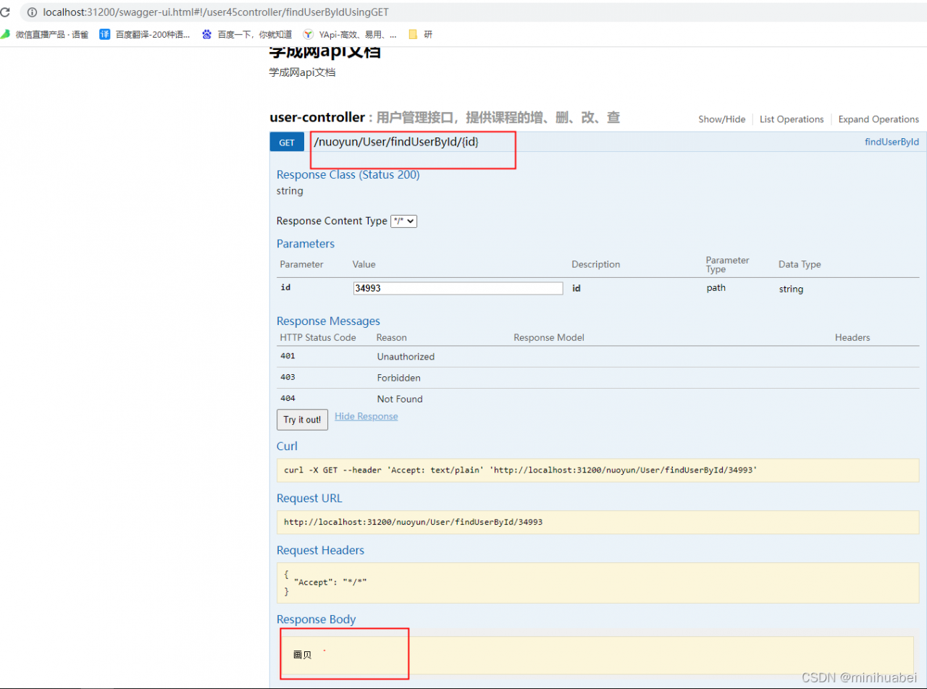Click the Response Model column header
Image resolution: width=927 pixels, height=689 pixels.
pyautogui.click(x=549, y=338)
